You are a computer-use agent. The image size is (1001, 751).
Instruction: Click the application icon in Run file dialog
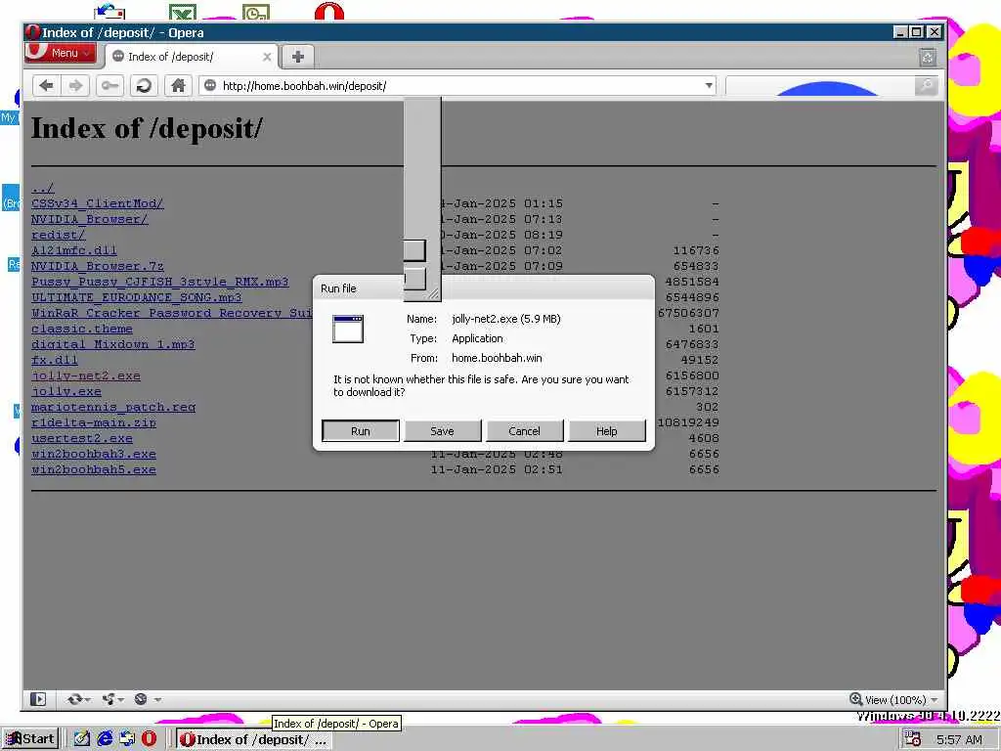click(348, 329)
